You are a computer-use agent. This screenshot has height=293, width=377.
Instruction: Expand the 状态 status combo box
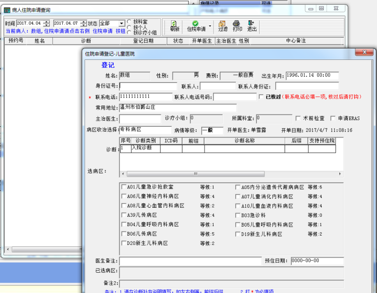tap(122, 23)
